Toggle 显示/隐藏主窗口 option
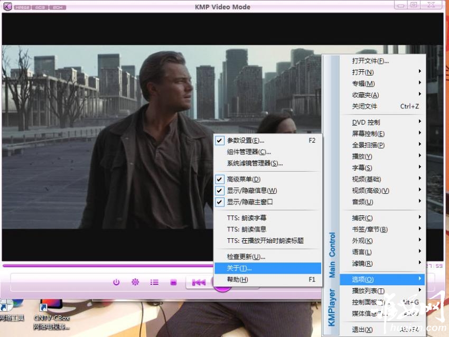This screenshot has height=337, width=449. 249,202
